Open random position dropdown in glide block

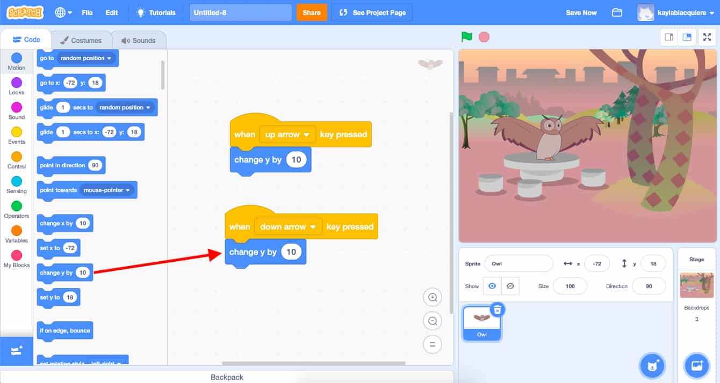tap(125, 107)
